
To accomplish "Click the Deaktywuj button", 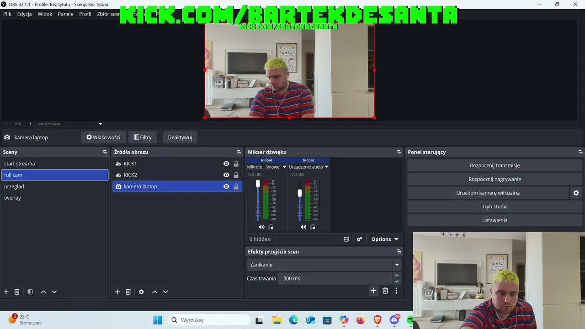I will pos(180,137).
